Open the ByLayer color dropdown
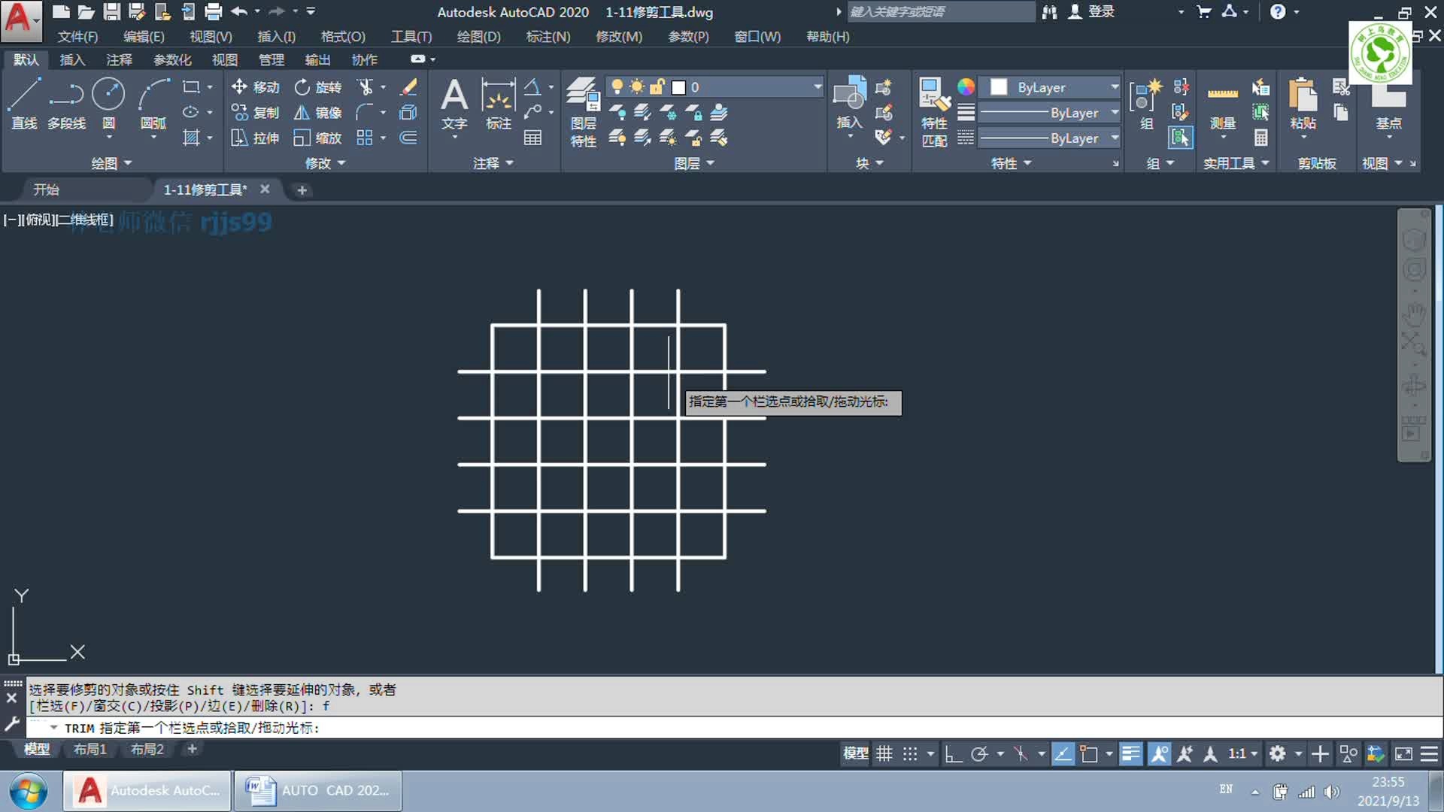The image size is (1444, 812). [x=1115, y=87]
